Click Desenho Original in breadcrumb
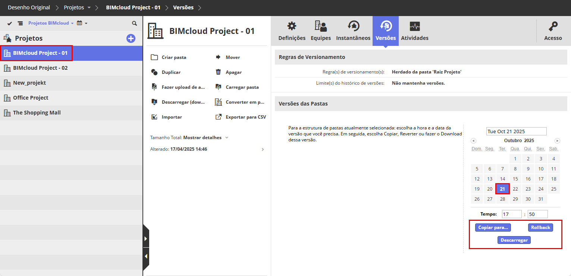The image size is (571, 276). click(x=29, y=7)
